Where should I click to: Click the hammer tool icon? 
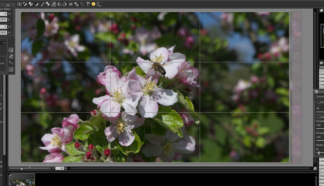click(88, 4)
